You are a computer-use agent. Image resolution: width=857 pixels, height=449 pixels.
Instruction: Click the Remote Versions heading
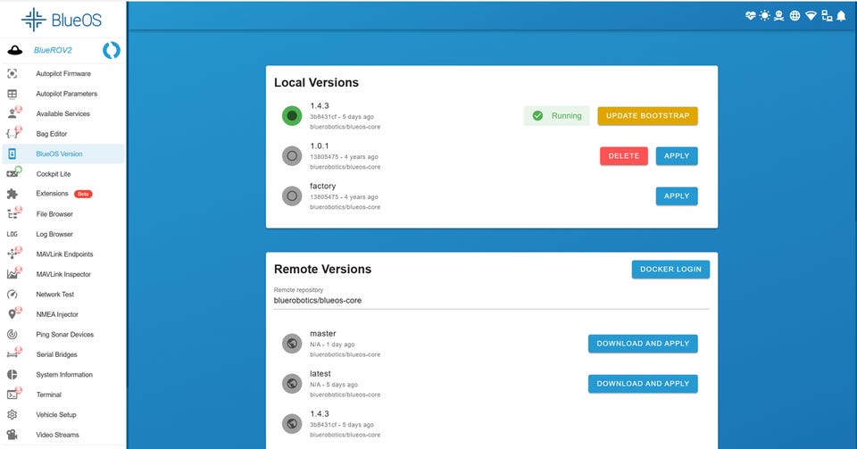(322, 270)
